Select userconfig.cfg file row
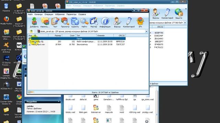Image resolution: width=220 pixels, height=123 pixels. (77, 41)
